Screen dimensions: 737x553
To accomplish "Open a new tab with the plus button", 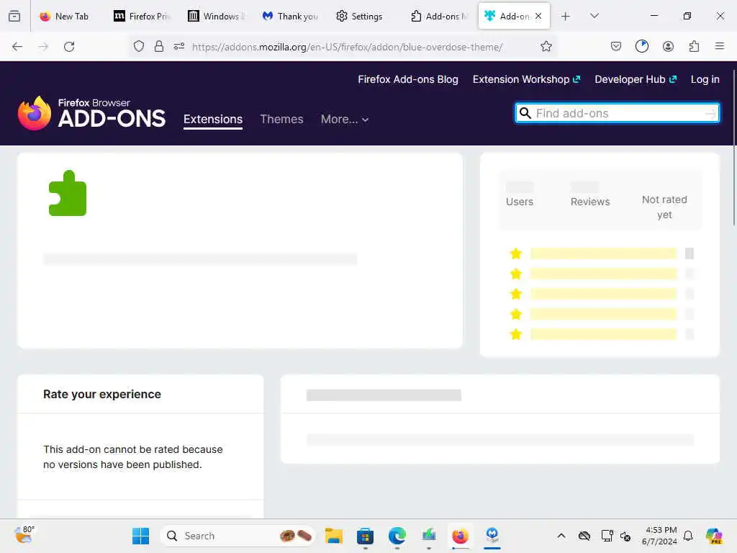I will pyautogui.click(x=566, y=16).
